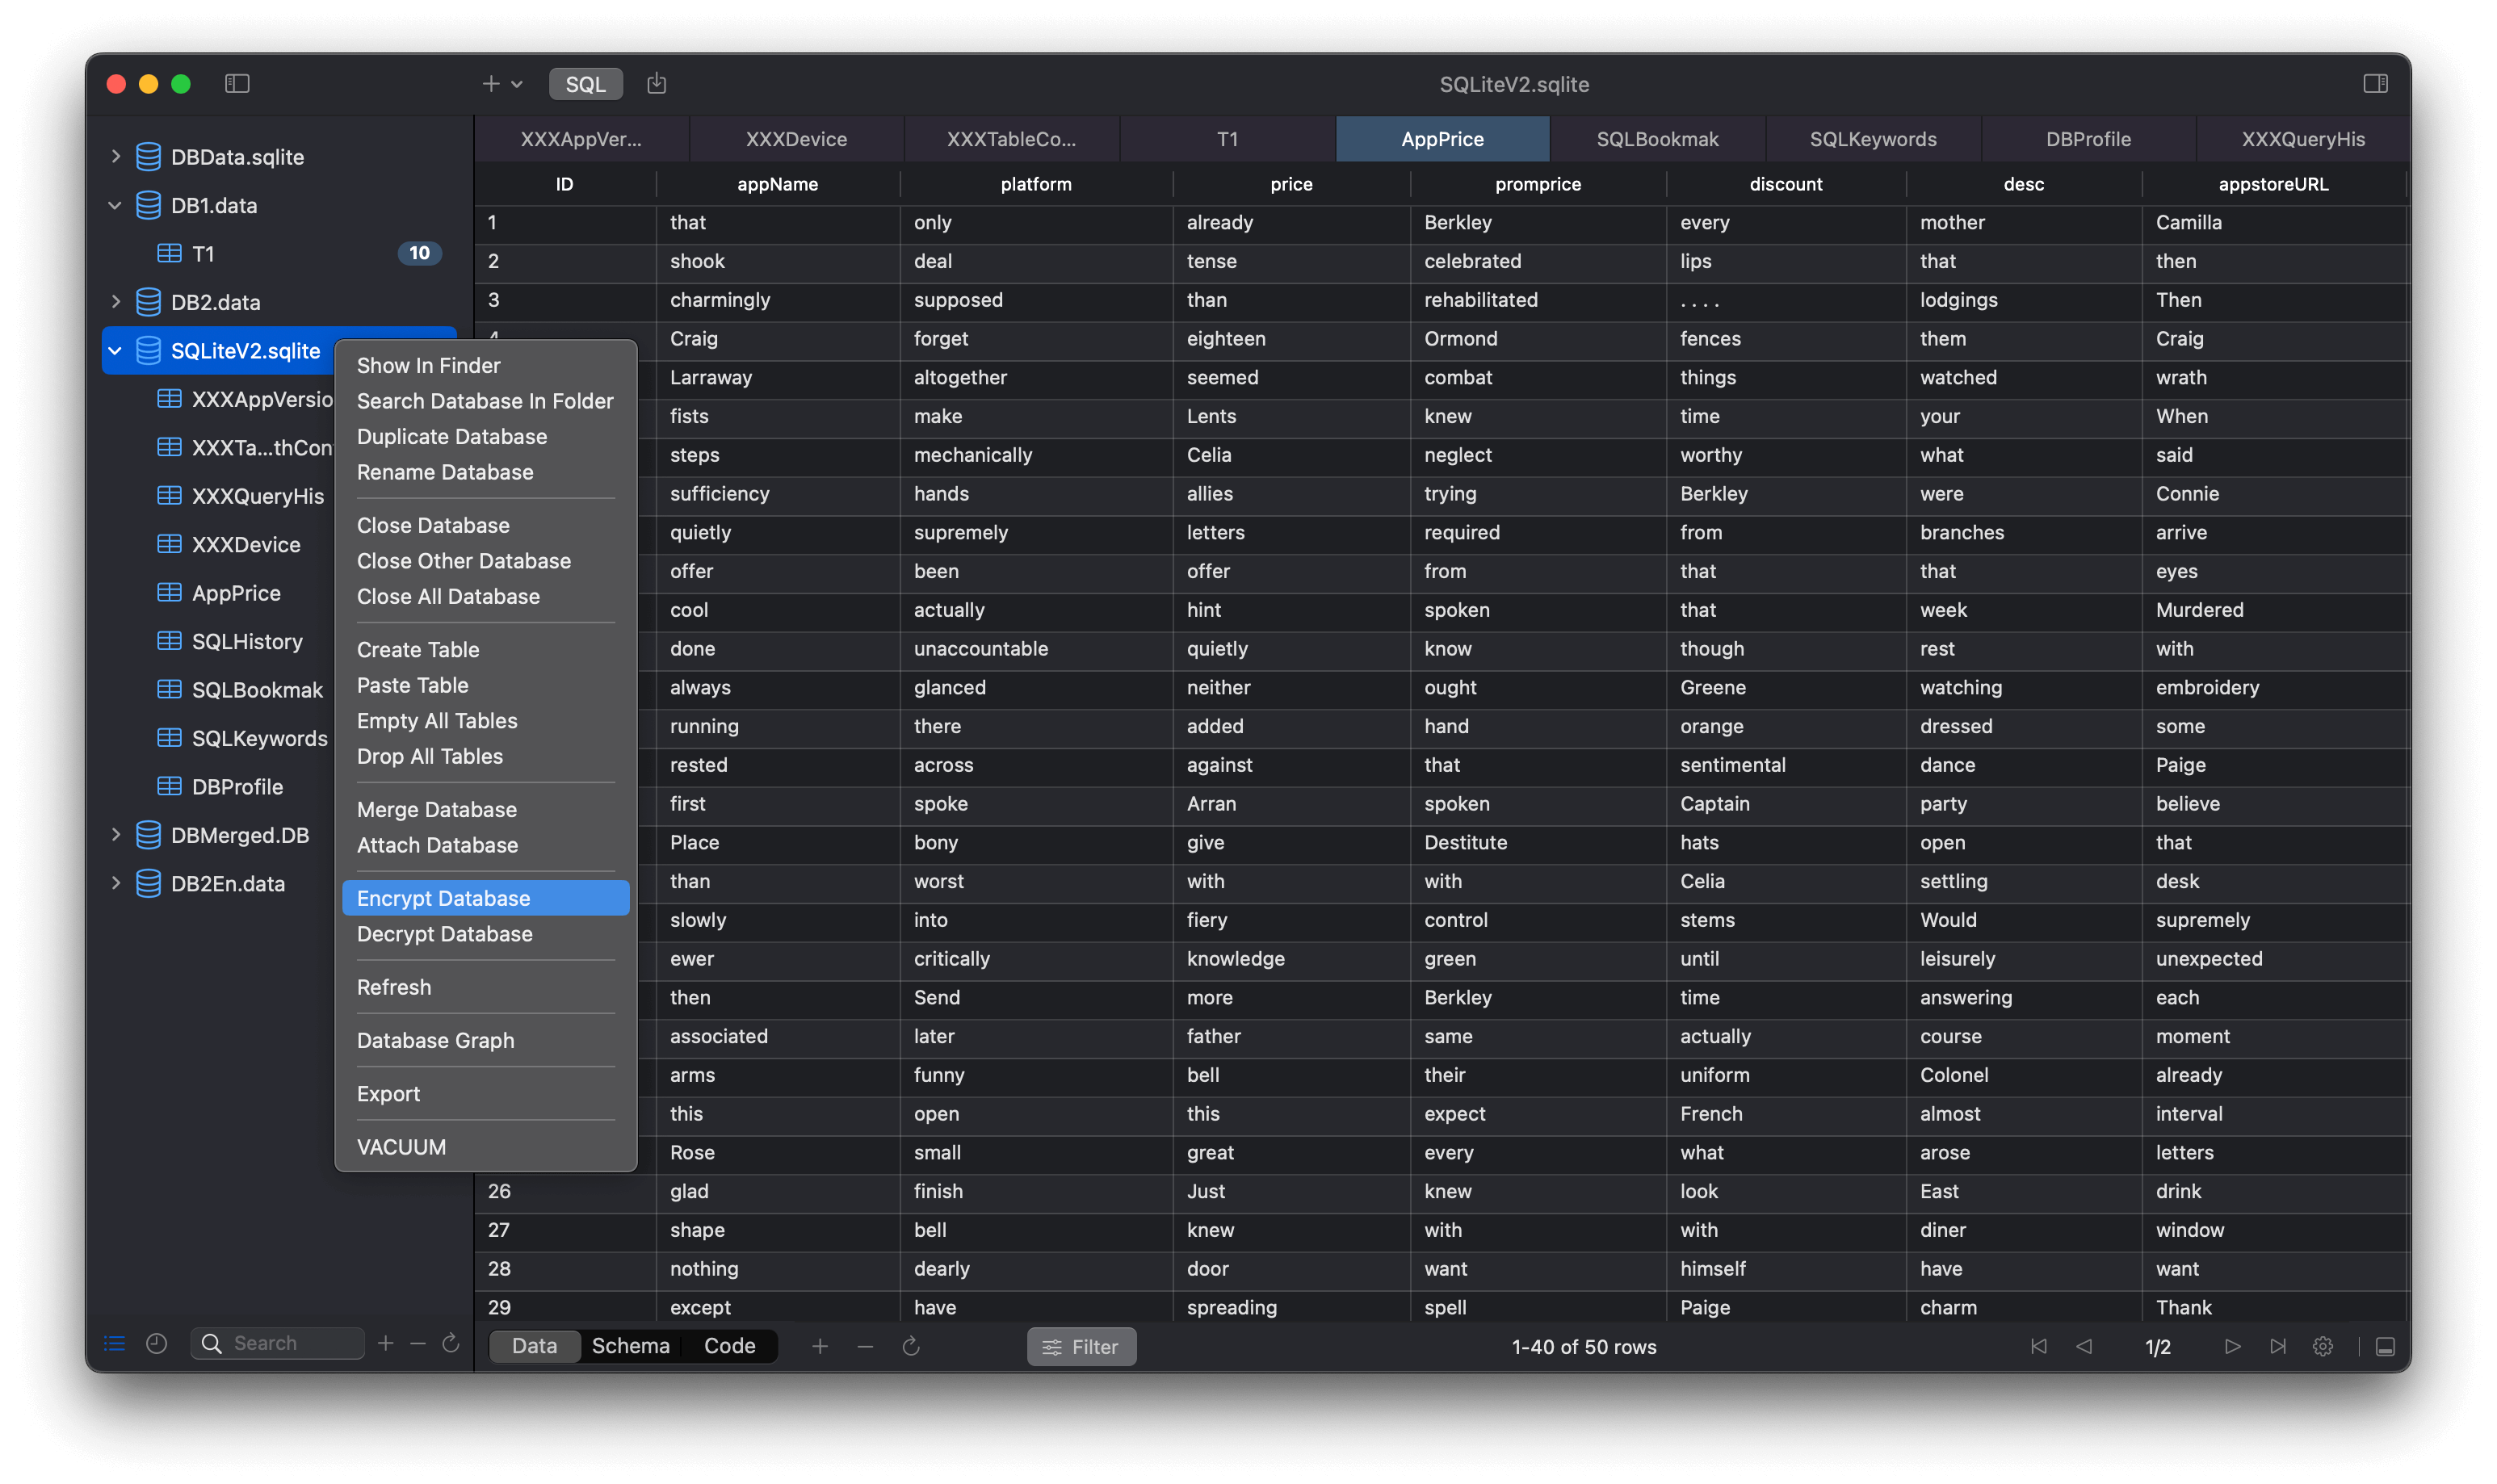
Task: Open the plus dropdown chevron in toolbar
Action: point(517,84)
